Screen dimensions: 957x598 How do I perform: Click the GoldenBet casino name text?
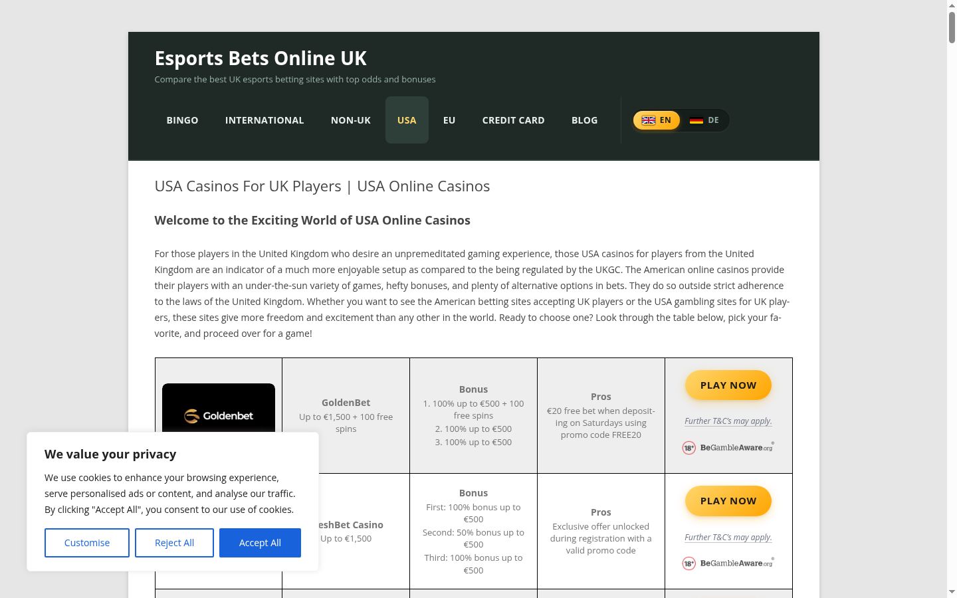tap(346, 403)
